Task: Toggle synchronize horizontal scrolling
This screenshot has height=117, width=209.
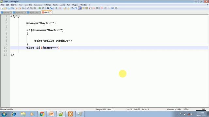Action: [x=68, y=8]
